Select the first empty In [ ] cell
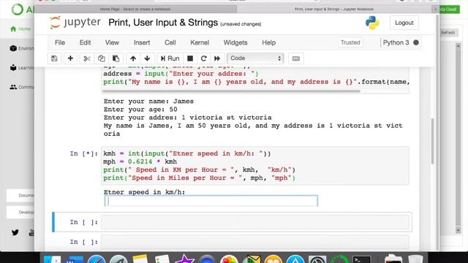 (255, 222)
